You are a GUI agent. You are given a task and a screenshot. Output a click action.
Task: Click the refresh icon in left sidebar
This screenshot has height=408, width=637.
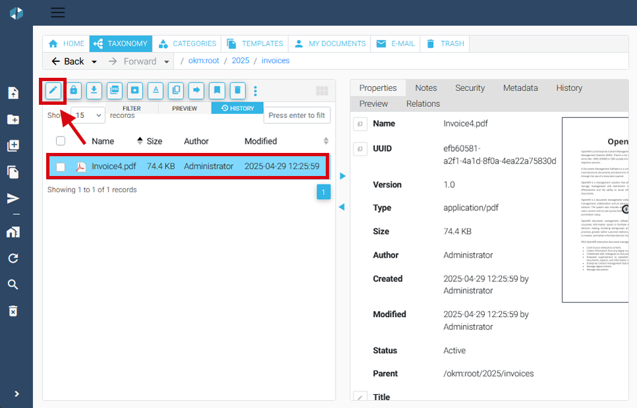coord(13,258)
